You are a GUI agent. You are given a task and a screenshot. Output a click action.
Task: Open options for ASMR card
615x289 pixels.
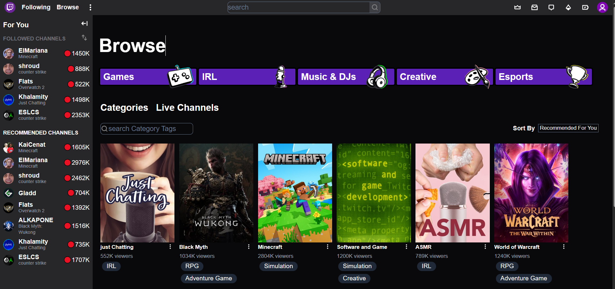(x=485, y=247)
